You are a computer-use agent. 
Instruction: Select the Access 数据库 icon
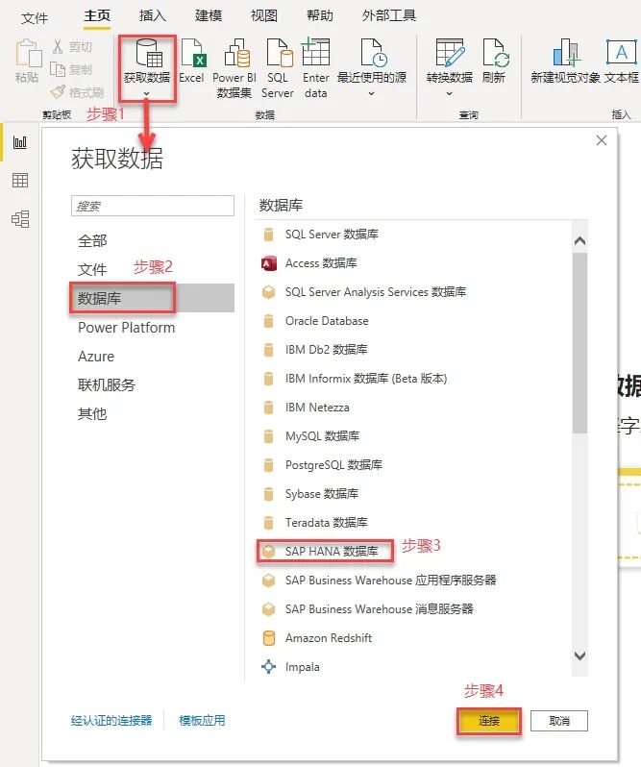(268, 263)
